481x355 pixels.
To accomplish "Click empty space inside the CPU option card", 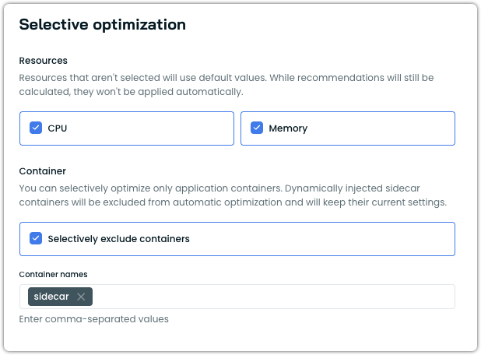I will 156,128.
